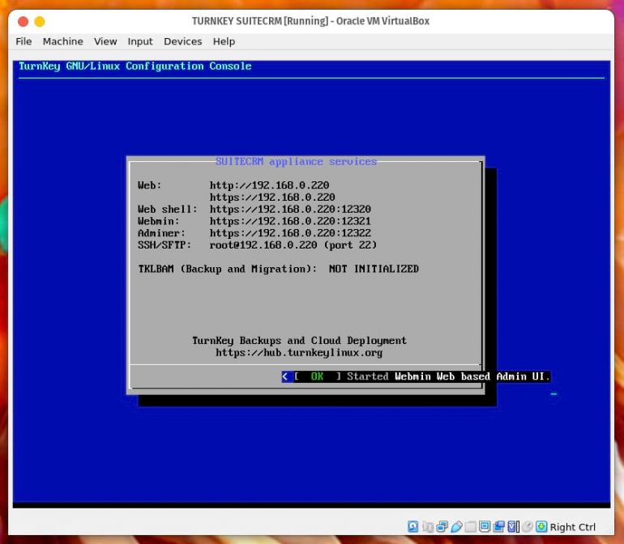Open the View menu
Screen dimensions: 624x544
[x=105, y=41]
